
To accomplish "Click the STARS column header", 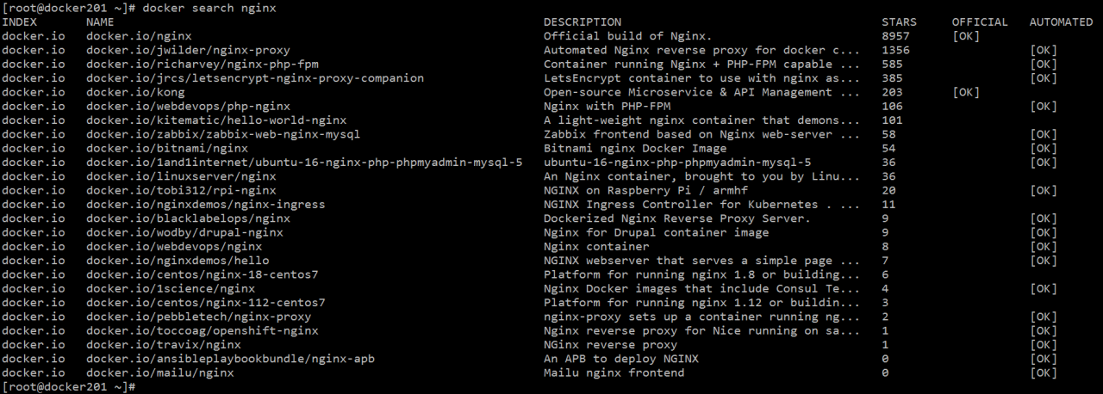I will point(899,22).
